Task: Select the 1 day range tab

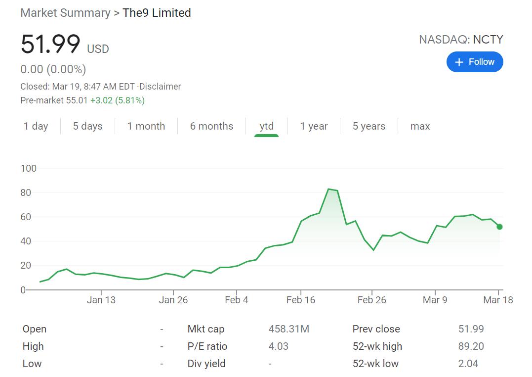Action: (x=36, y=126)
